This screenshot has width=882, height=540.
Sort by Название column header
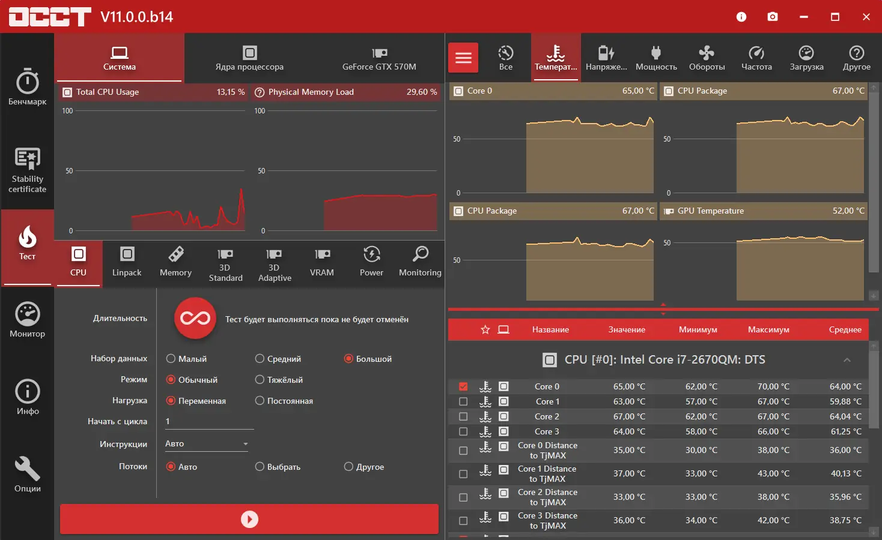(550, 329)
